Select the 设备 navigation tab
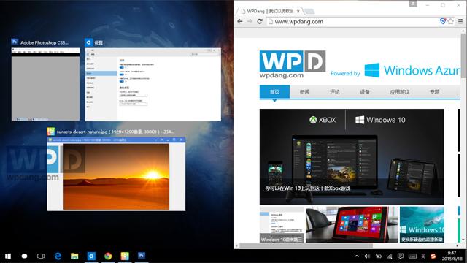The height and width of the screenshot is (263, 467). pos(365,91)
